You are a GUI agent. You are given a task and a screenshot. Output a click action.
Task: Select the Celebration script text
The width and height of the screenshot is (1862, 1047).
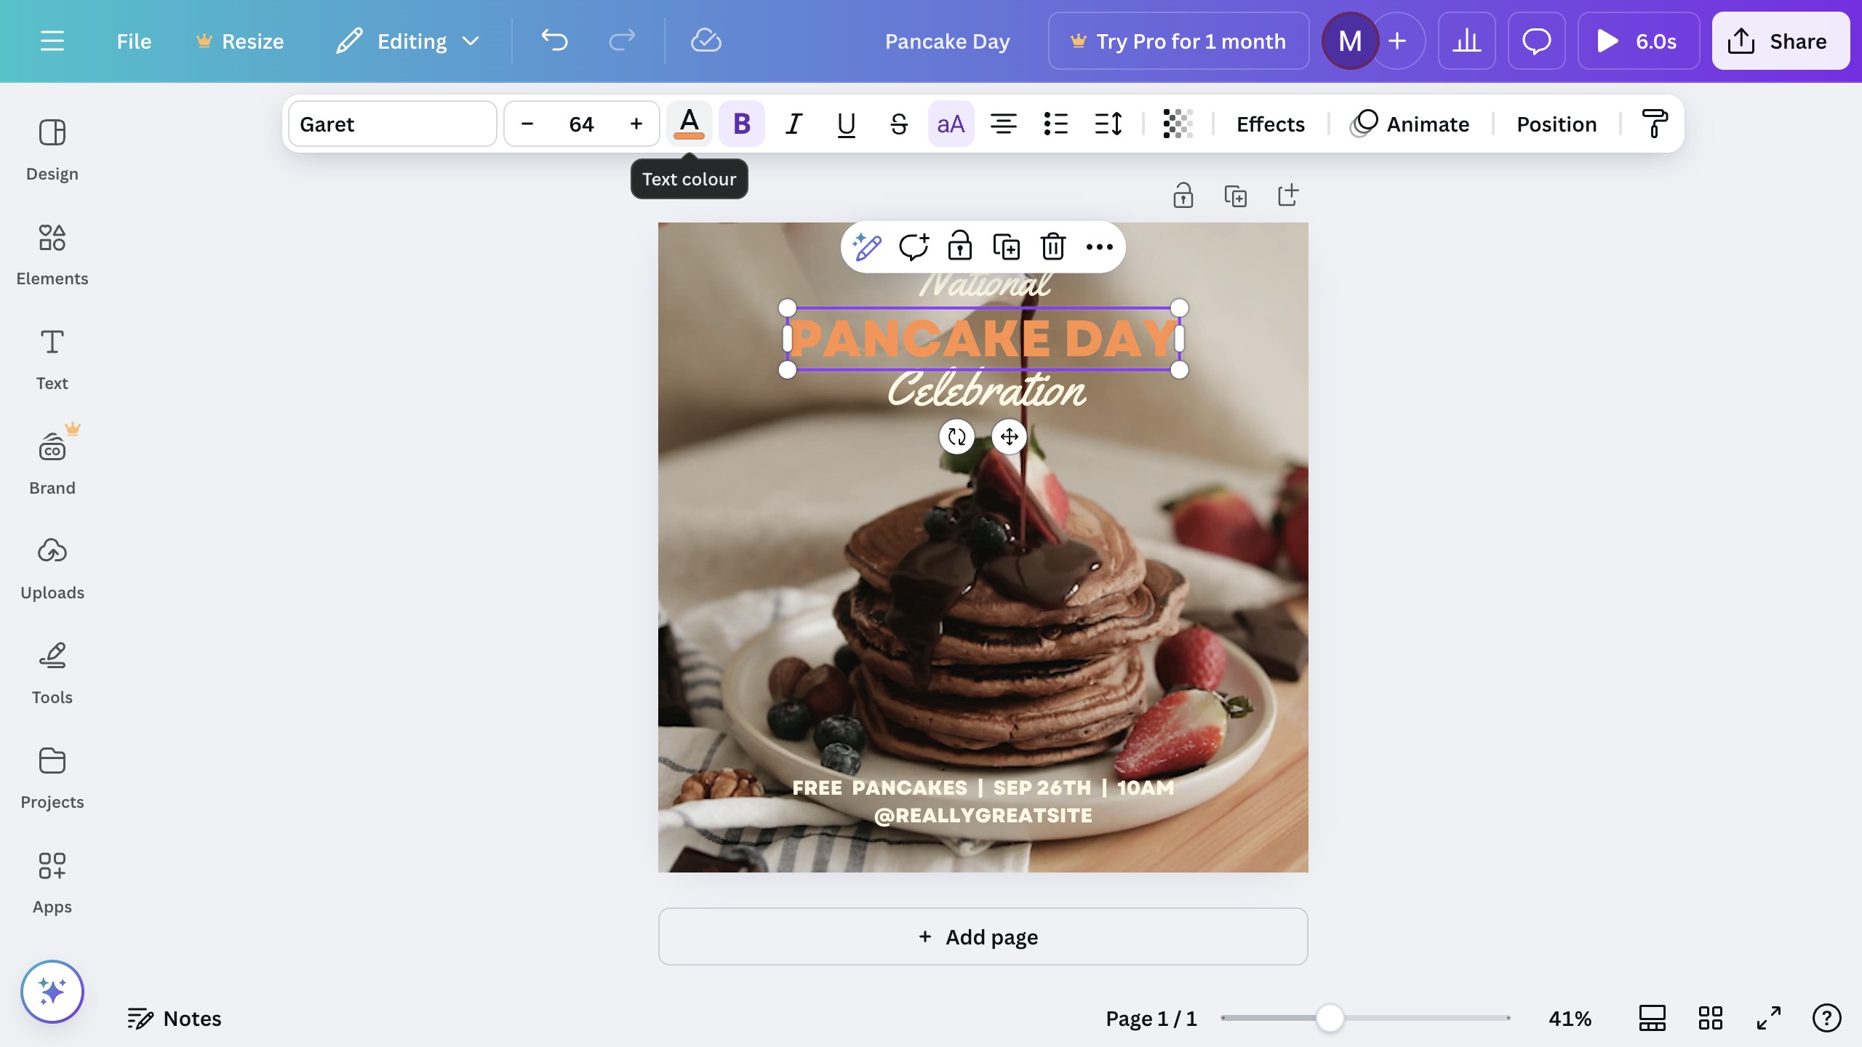click(986, 390)
